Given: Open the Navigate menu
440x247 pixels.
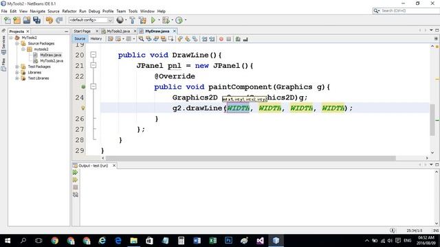Looking at the screenshot, I should pyautogui.click(x=38, y=11).
